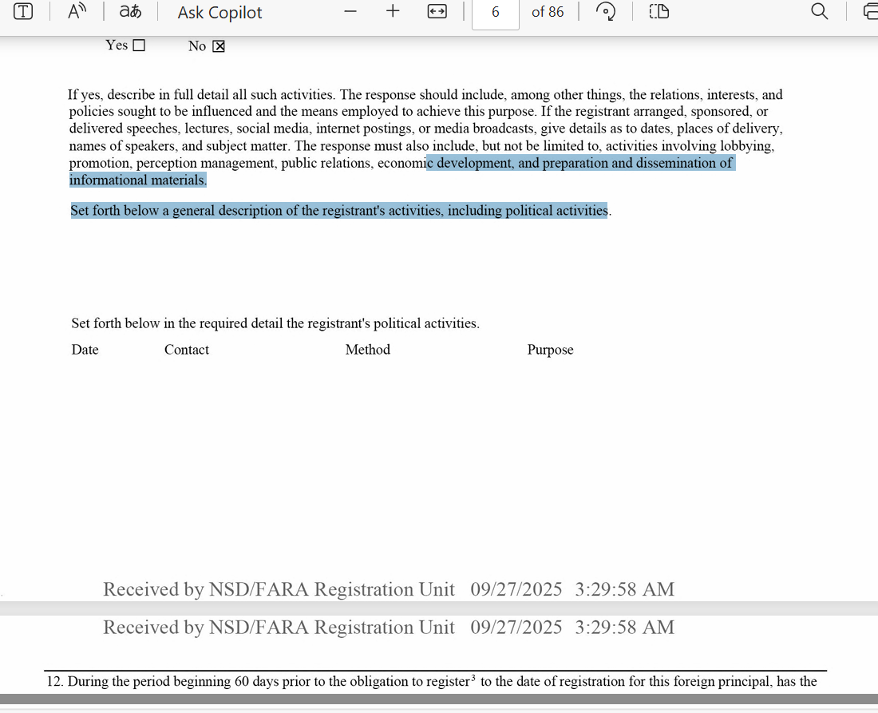Rotate the PDF page
Image resolution: width=878 pixels, height=713 pixels.
(x=607, y=11)
